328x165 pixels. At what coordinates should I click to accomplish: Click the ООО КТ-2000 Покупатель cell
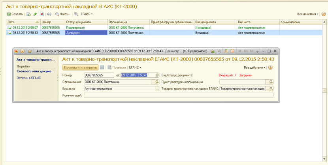128,28
